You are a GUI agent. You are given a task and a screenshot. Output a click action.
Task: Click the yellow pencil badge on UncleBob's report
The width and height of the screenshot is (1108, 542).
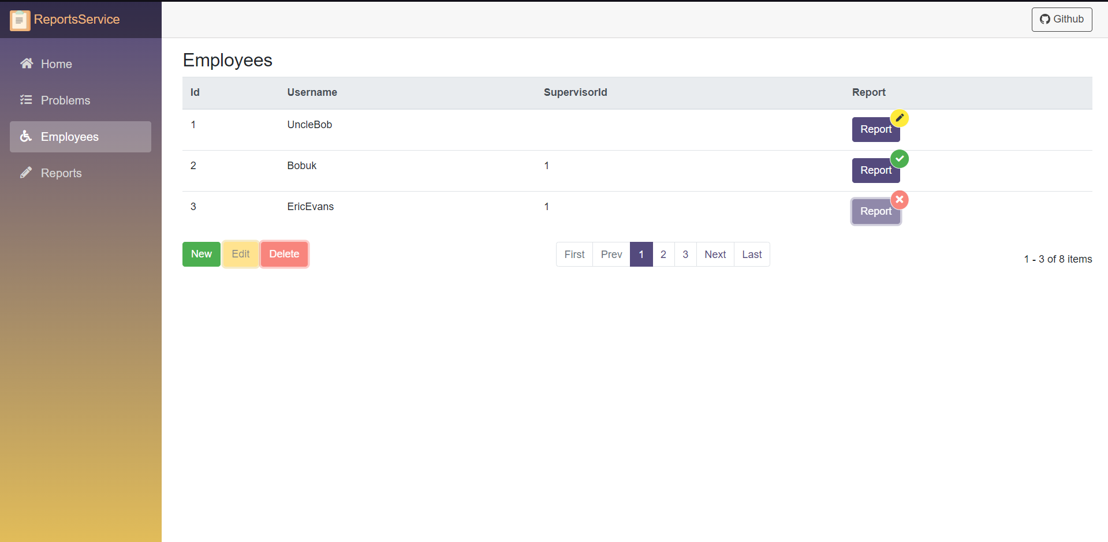900,118
